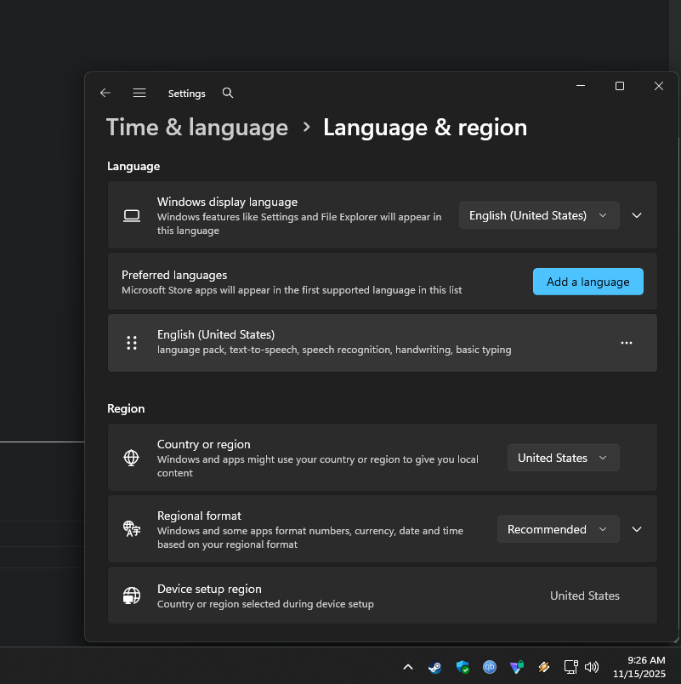Open the Steam tray icon
Image resolution: width=681 pixels, height=684 pixels.
point(434,667)
